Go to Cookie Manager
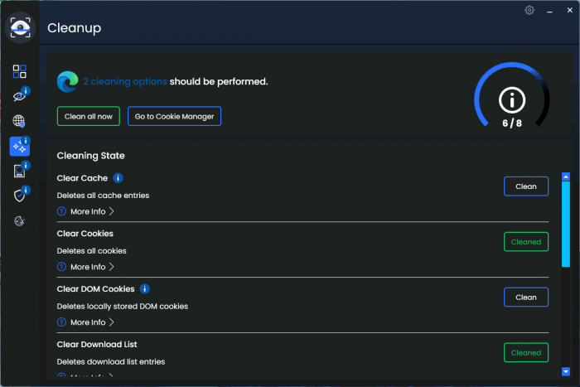Image resolution: width=580 pixels, height=387 pixels. click(174, 116)
